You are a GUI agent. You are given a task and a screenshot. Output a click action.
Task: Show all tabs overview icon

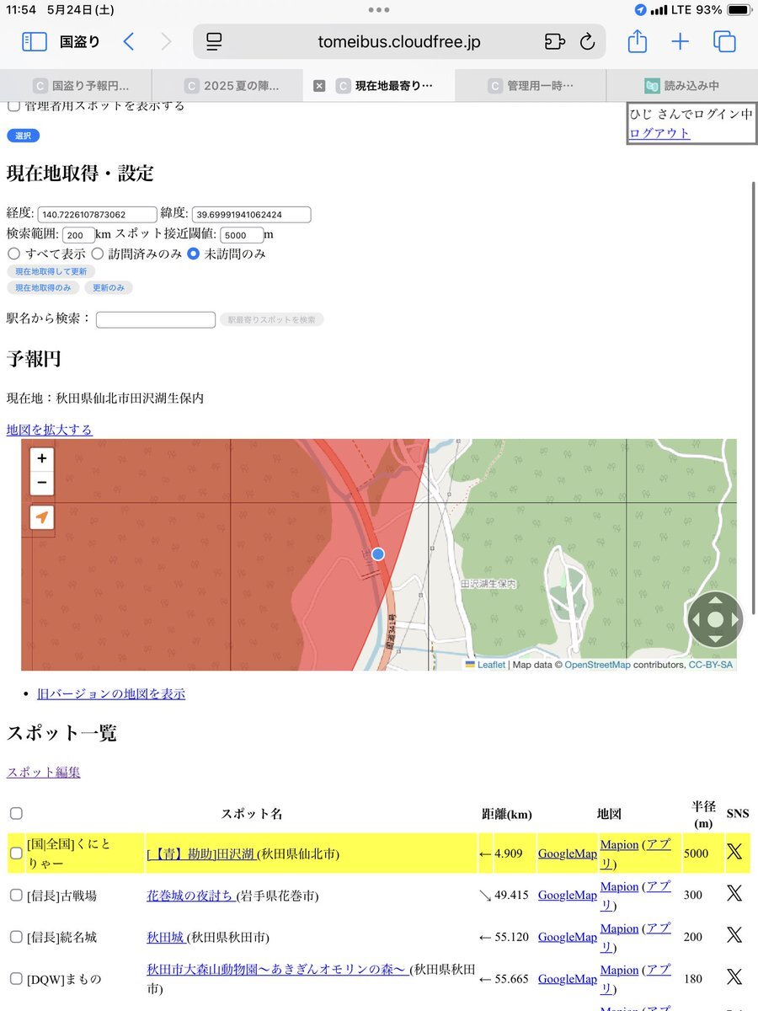coord(724,41)
